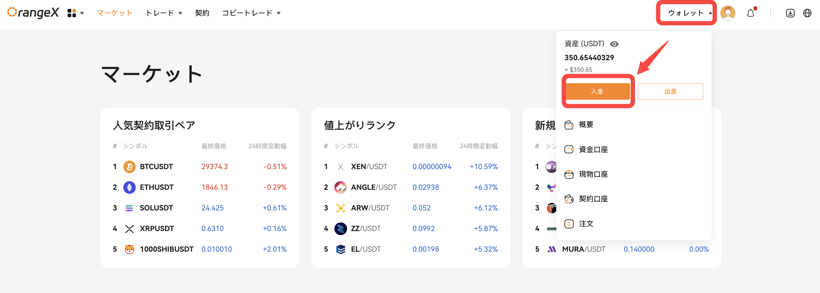
Task: Click the OrangeX logo
Action: click(33, 13)
